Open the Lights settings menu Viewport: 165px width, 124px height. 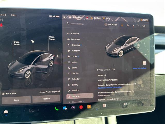pos(73,62)
